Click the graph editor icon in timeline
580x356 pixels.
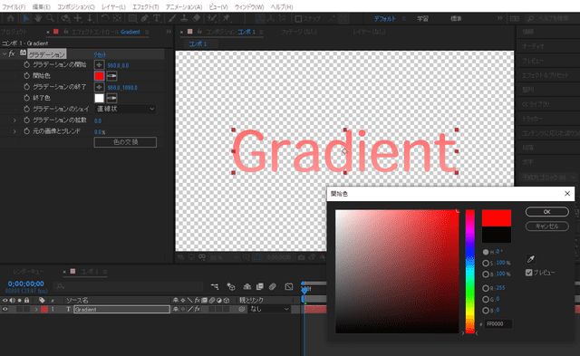coord(289,286)
